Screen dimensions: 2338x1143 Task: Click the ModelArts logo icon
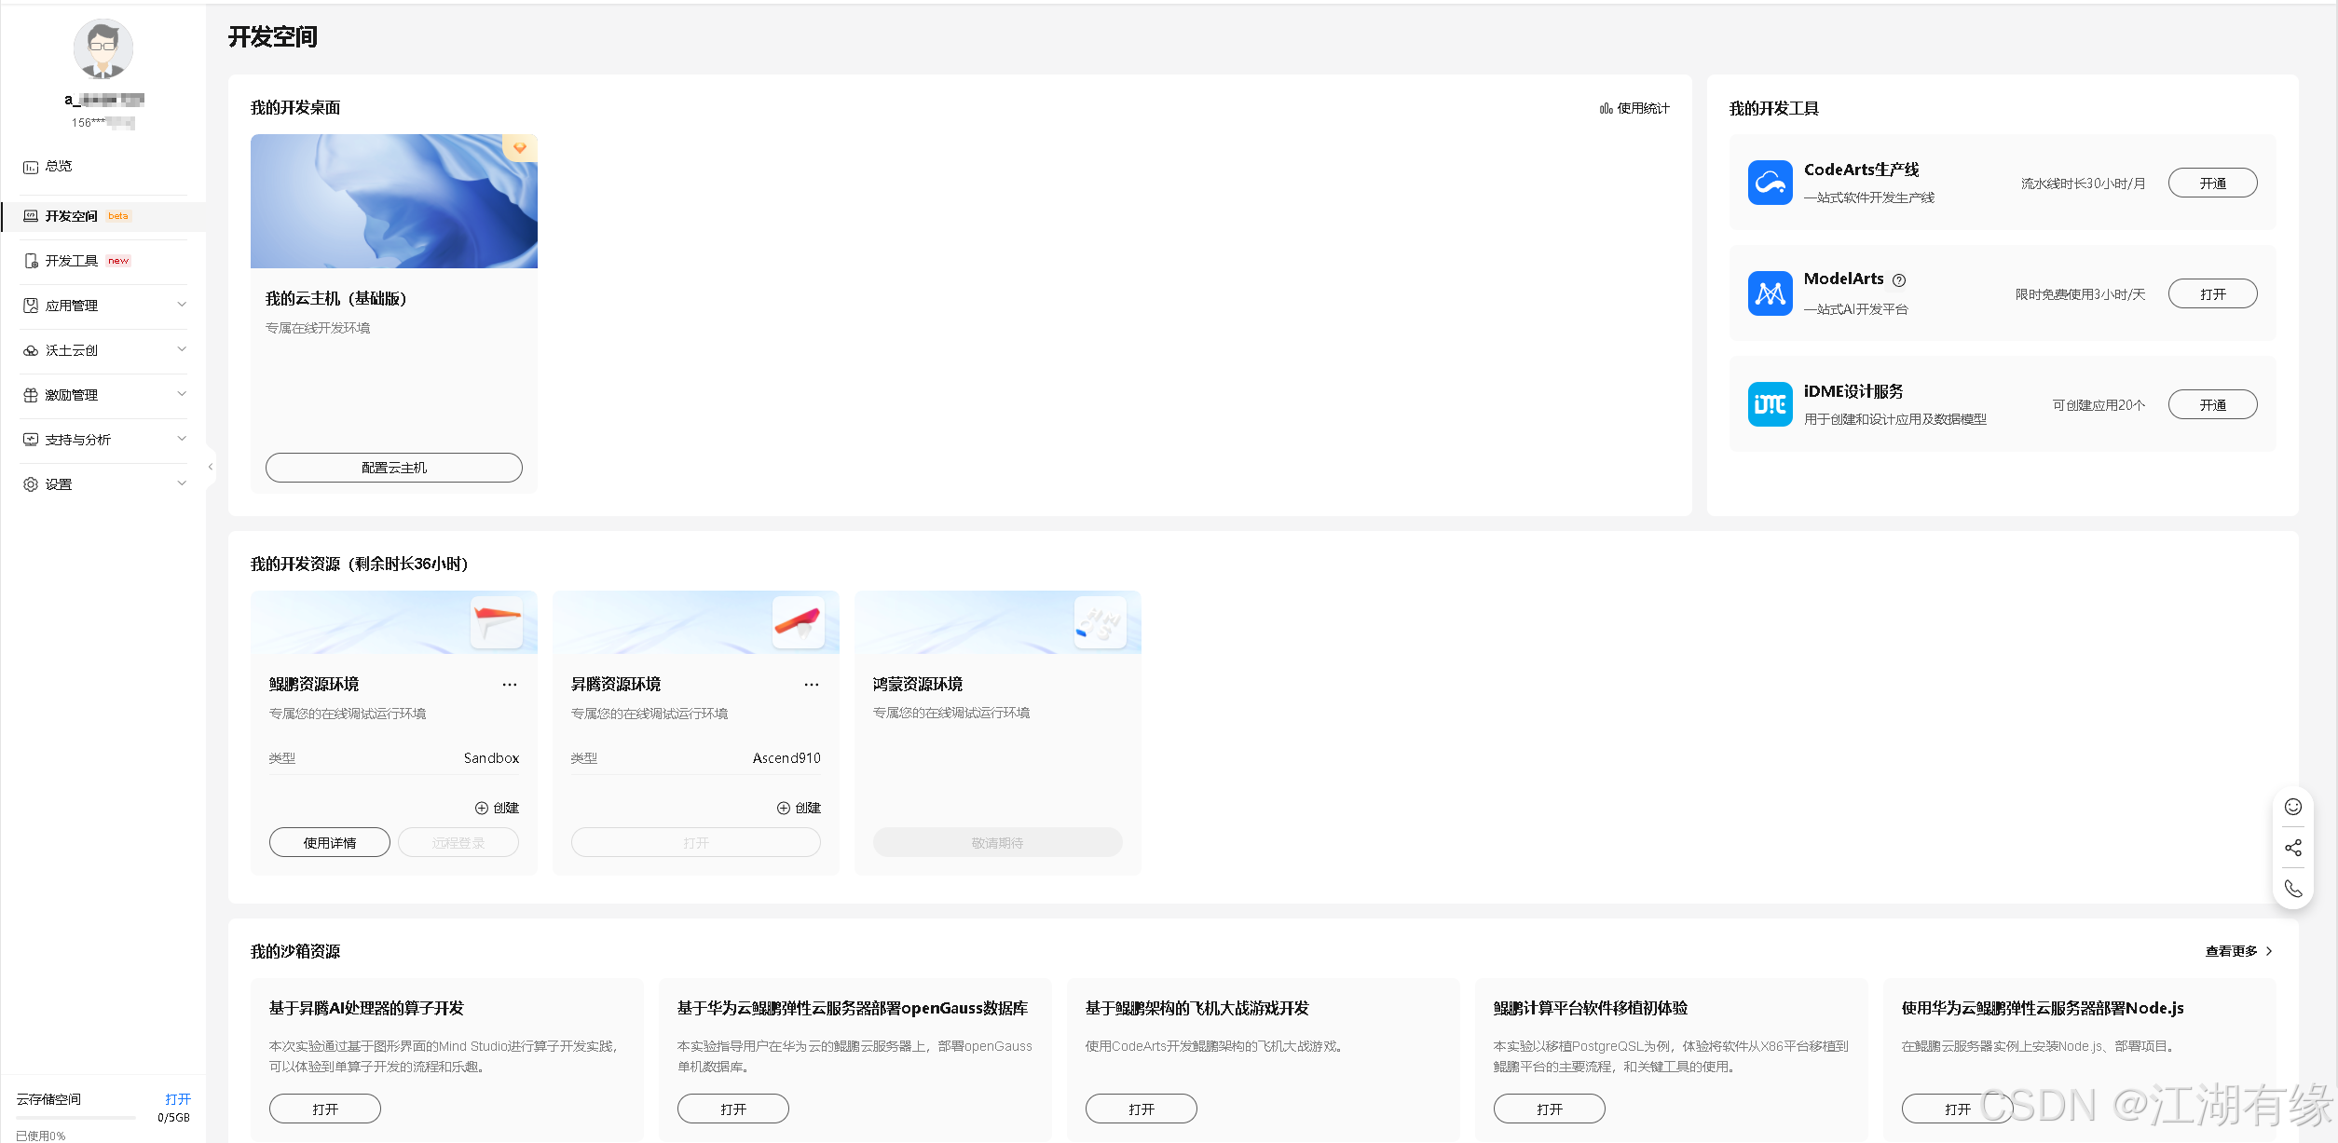pos(1770,293)
